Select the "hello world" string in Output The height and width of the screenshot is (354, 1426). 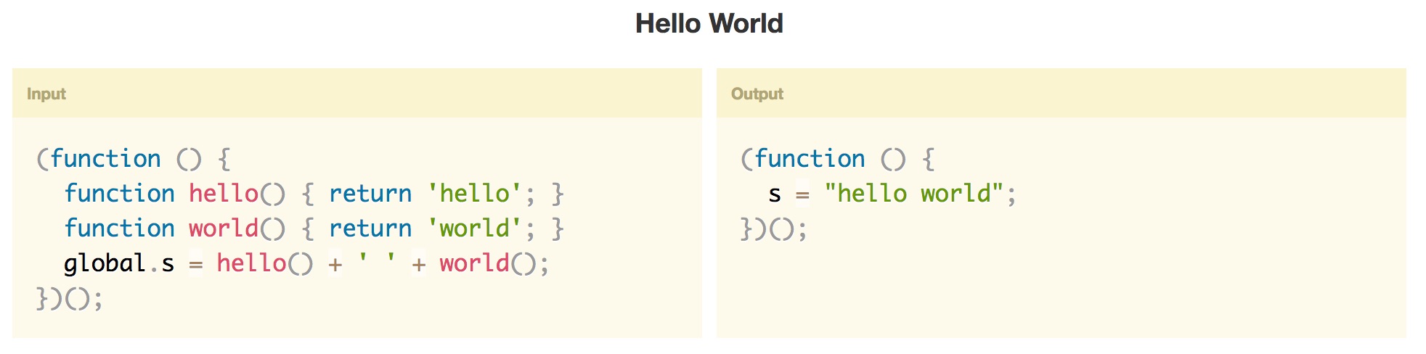pyautogui.click(x=913, y=194)
